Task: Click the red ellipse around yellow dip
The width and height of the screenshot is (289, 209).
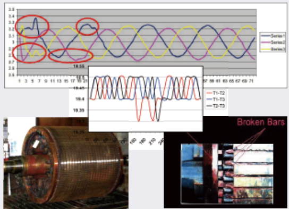Action: [29, 53]
